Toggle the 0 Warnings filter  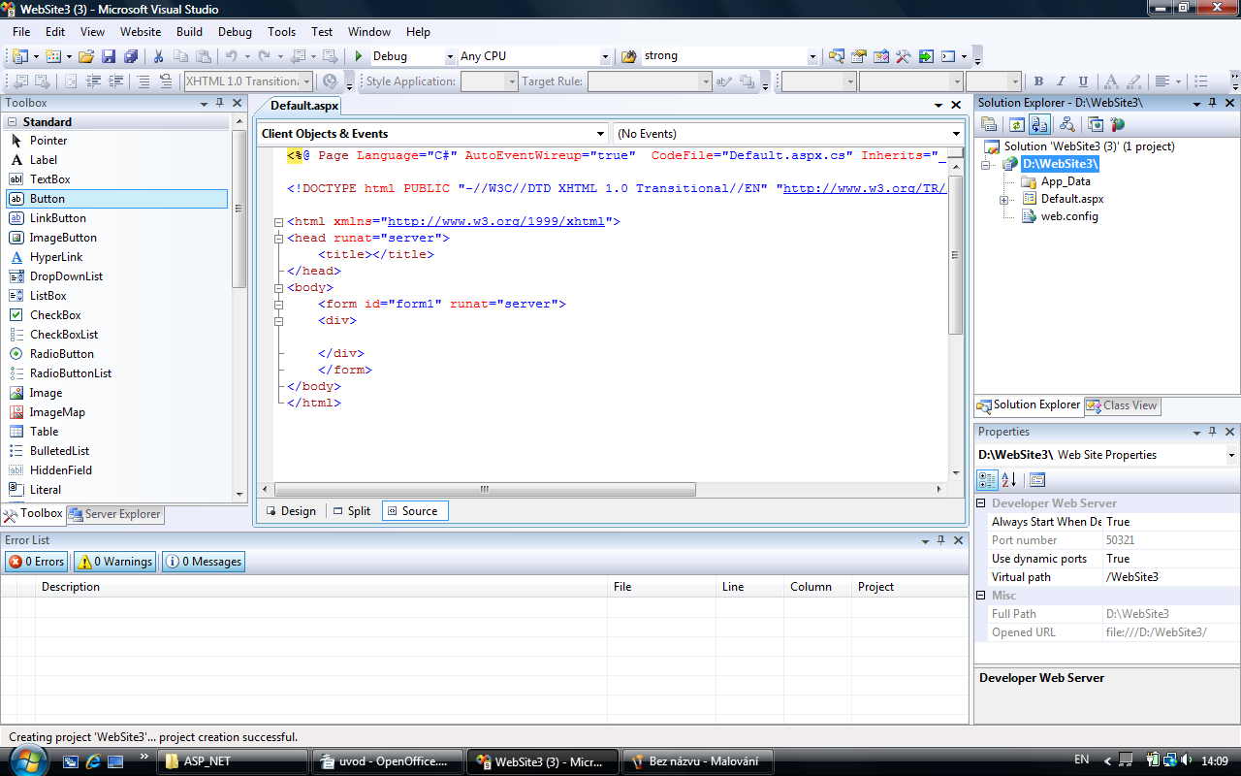pyautogui.click(x=115, y=562)
